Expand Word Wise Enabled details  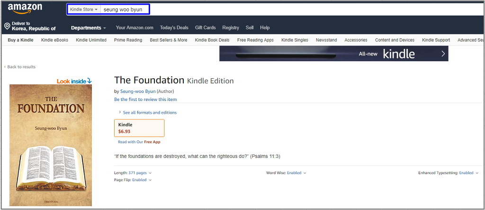pyautogui.click(x=286, y=173)
